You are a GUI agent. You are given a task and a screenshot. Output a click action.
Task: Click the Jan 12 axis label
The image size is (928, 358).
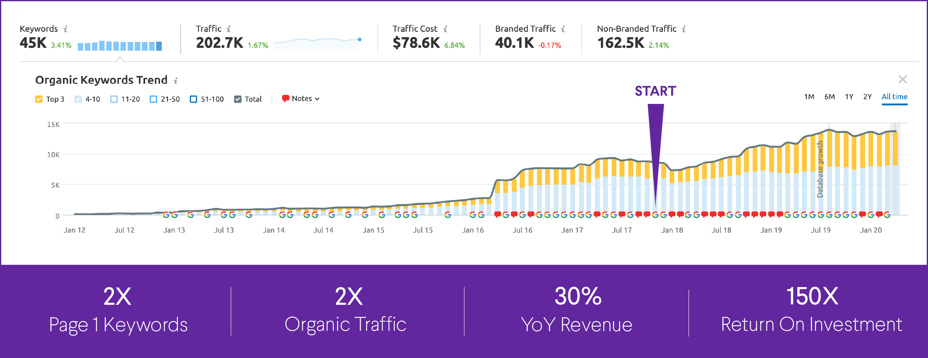coord(74,230)
